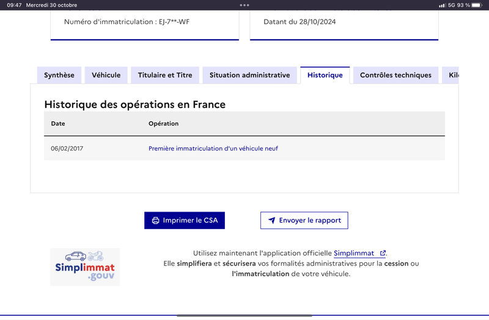Click the printer icon on Imprimer button

click(155, 221)
